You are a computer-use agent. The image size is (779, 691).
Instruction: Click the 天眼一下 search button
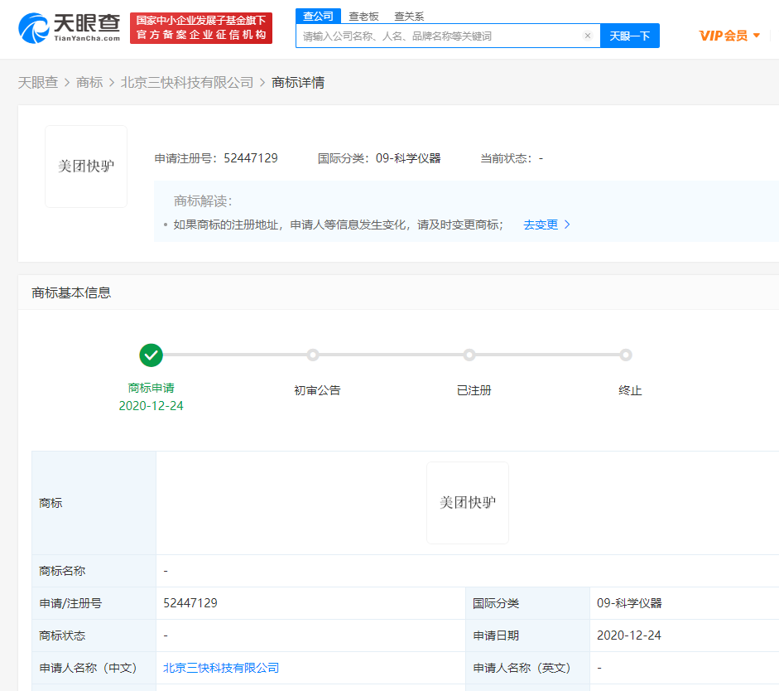point(630,36)
